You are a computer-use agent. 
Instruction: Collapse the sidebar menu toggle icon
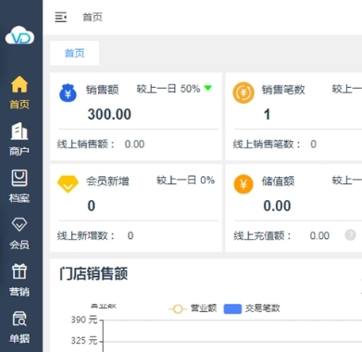pos(60,18)
